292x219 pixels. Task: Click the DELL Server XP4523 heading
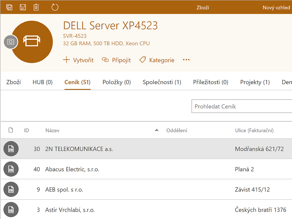click(110, 26)
